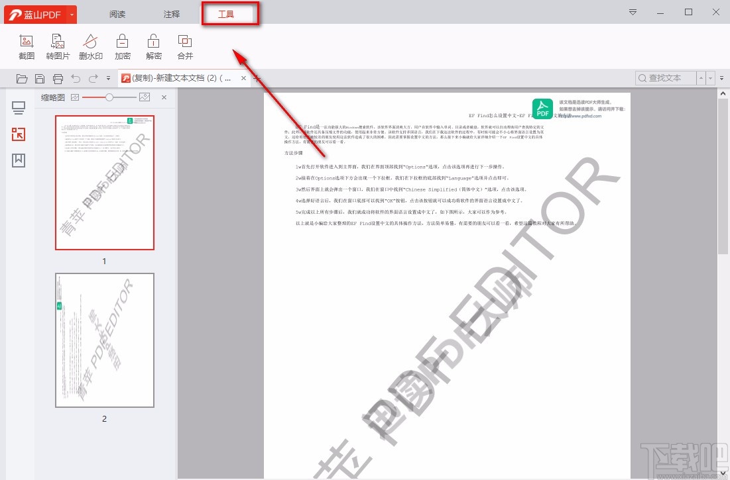Viewport: 730px width, 480px height.
Task: Switch to the 注释 annotation tab
Action: (170, 14)
